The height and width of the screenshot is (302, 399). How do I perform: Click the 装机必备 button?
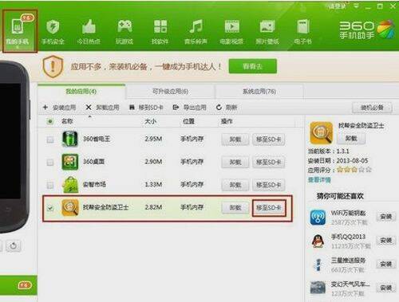click(372, 108)
